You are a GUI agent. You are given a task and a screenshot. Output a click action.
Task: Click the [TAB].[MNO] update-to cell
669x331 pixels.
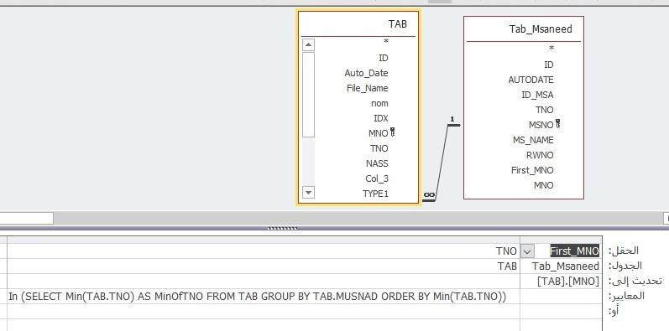(x=561, y=282)
